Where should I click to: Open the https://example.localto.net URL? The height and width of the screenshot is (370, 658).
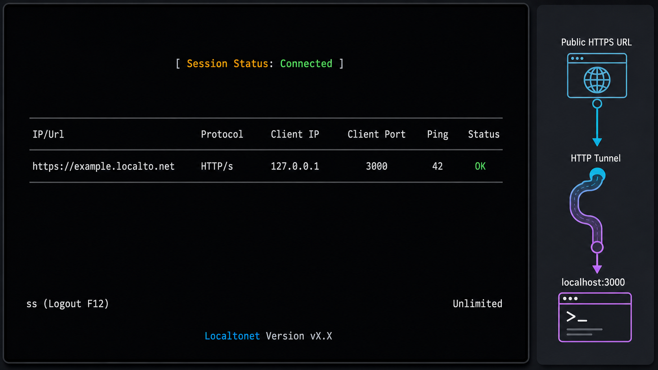(104, 166)
